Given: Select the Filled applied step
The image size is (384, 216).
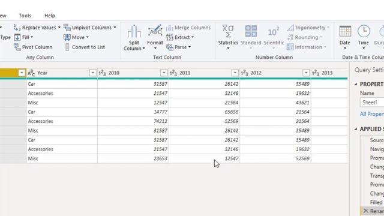Looking at the screenshot, I should coord(377,202).
